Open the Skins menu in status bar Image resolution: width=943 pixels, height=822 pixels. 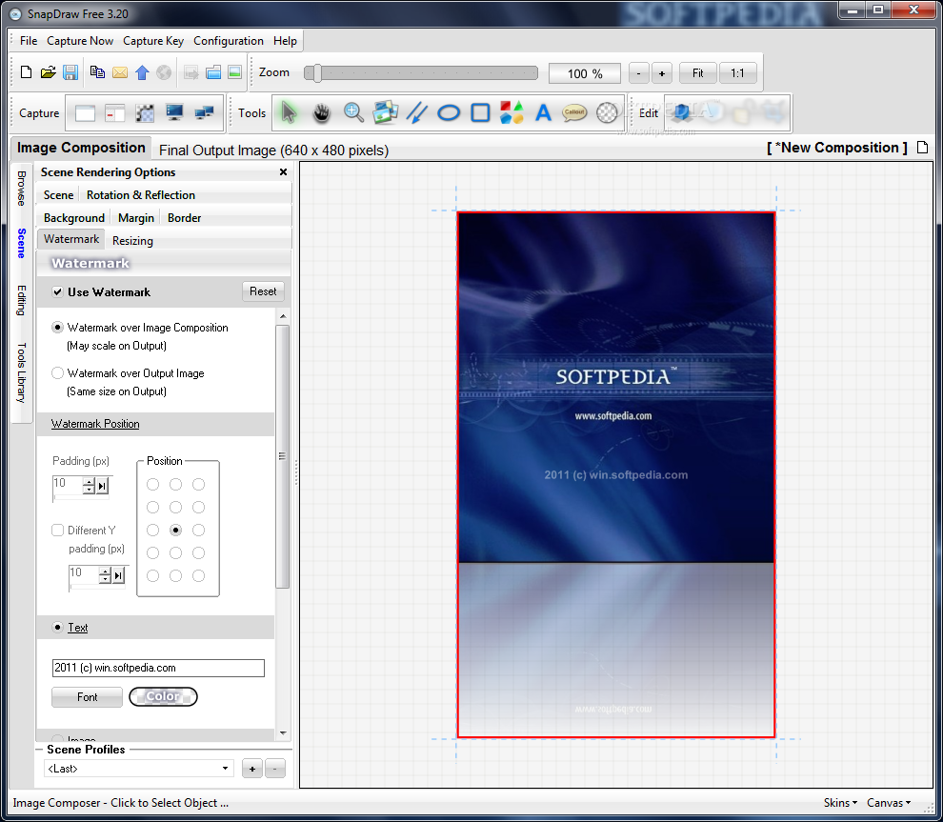840,803
